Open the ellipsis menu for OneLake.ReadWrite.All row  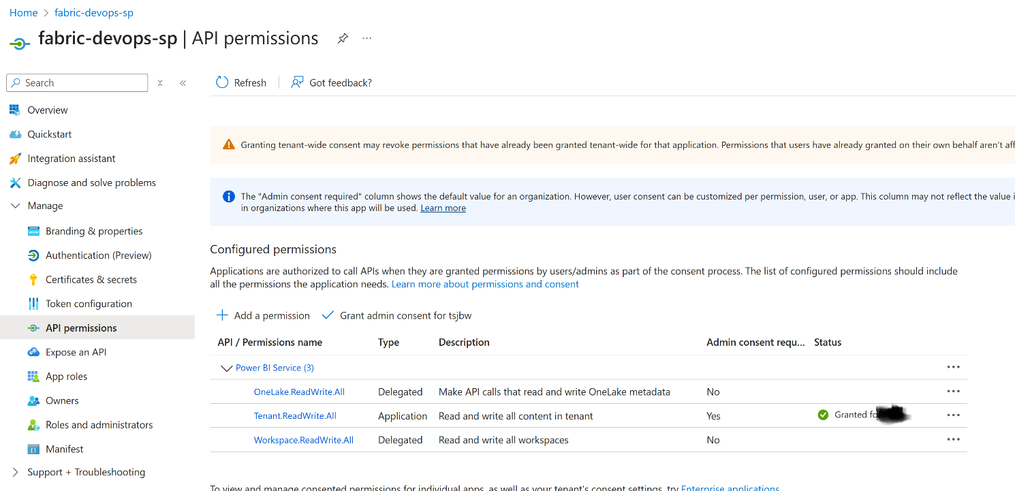pyautogui.click(x=953, y=392)
